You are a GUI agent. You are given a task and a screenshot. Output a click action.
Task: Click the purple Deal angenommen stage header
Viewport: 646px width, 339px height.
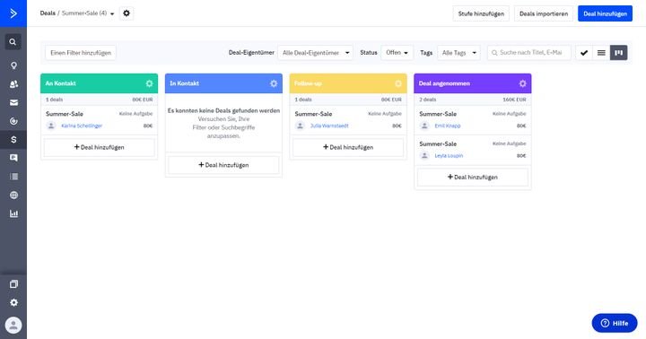click(x=473, y=83)
